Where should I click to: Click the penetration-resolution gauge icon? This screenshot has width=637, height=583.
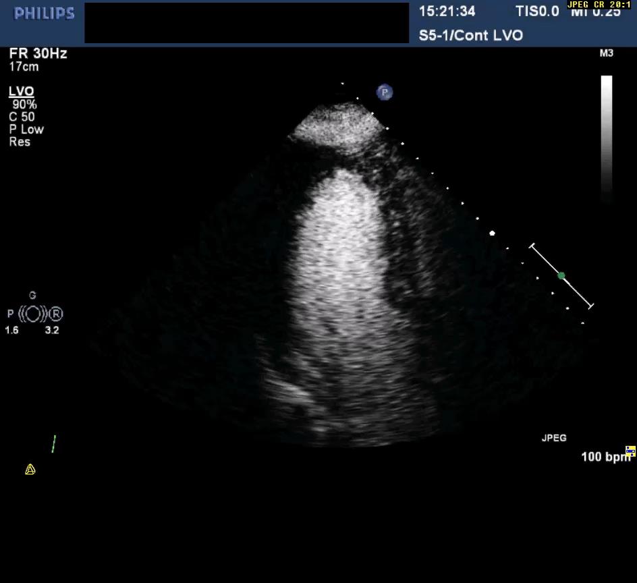[33, 314]
